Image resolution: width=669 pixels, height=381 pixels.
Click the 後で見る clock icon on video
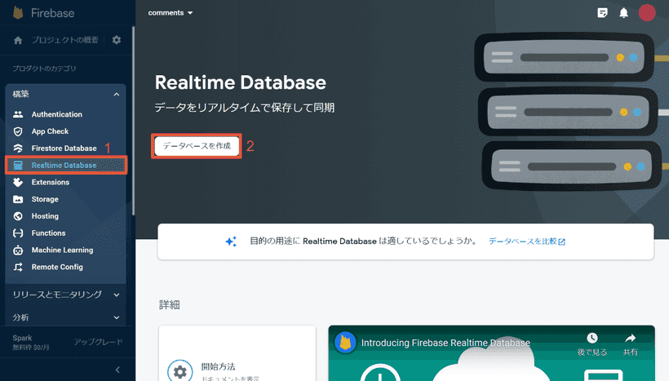coord(591,339)
